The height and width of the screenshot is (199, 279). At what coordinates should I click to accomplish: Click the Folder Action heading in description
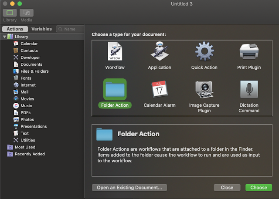pos(138,134)
